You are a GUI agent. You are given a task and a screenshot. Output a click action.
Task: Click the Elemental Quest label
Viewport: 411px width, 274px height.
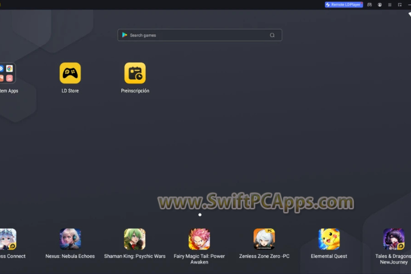coord(329,256)
